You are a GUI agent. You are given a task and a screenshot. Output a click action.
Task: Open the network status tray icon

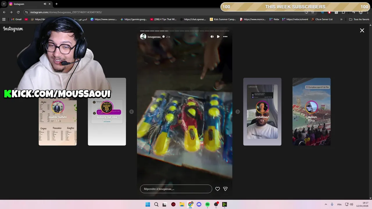click(x=347, y=204)
